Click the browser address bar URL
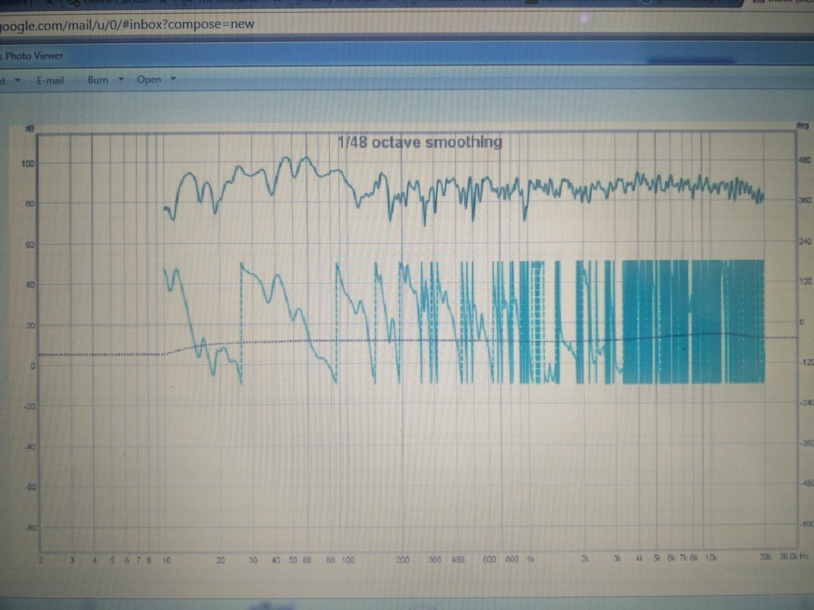Viewport: 814px width, 610px height. click(127, 24)
